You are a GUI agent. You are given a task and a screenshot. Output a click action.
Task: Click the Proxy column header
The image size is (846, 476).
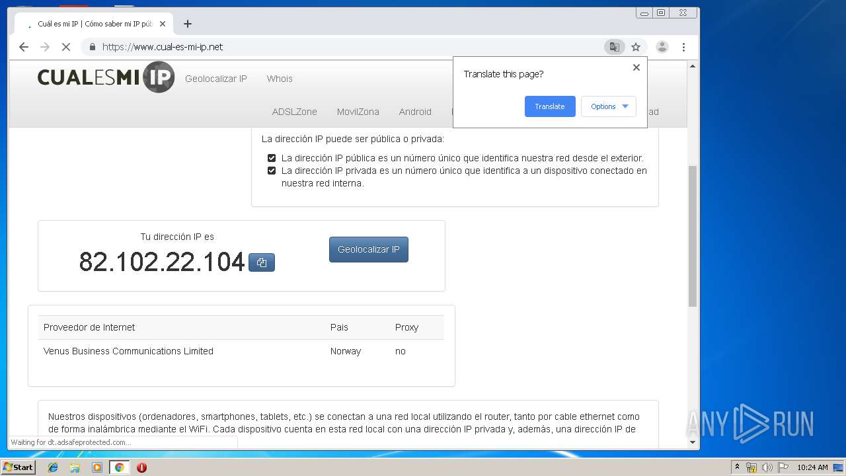click(x=406, y=327)
